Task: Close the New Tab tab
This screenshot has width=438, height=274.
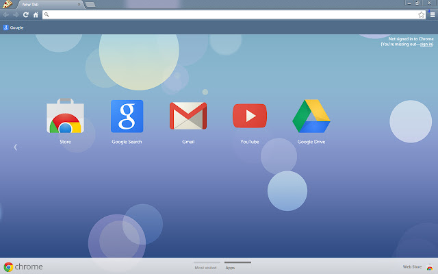Action: pos(79,5)
